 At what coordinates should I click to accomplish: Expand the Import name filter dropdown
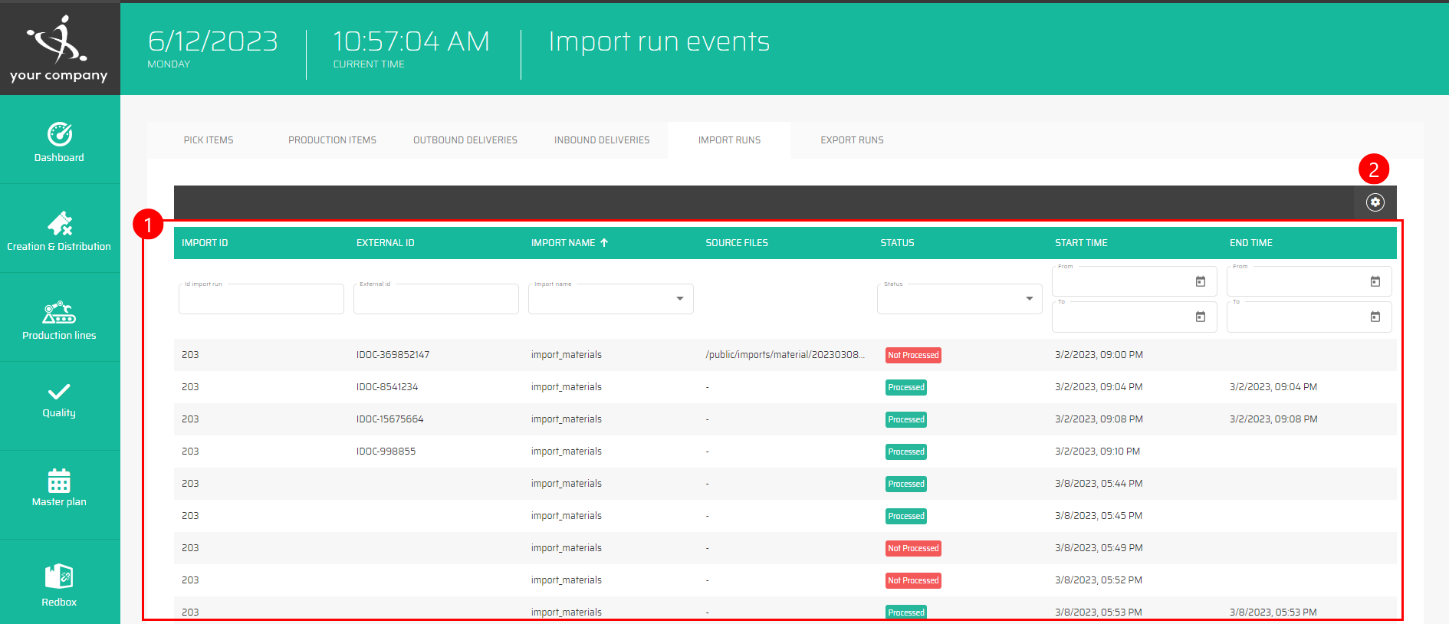[x=679, y=299]
